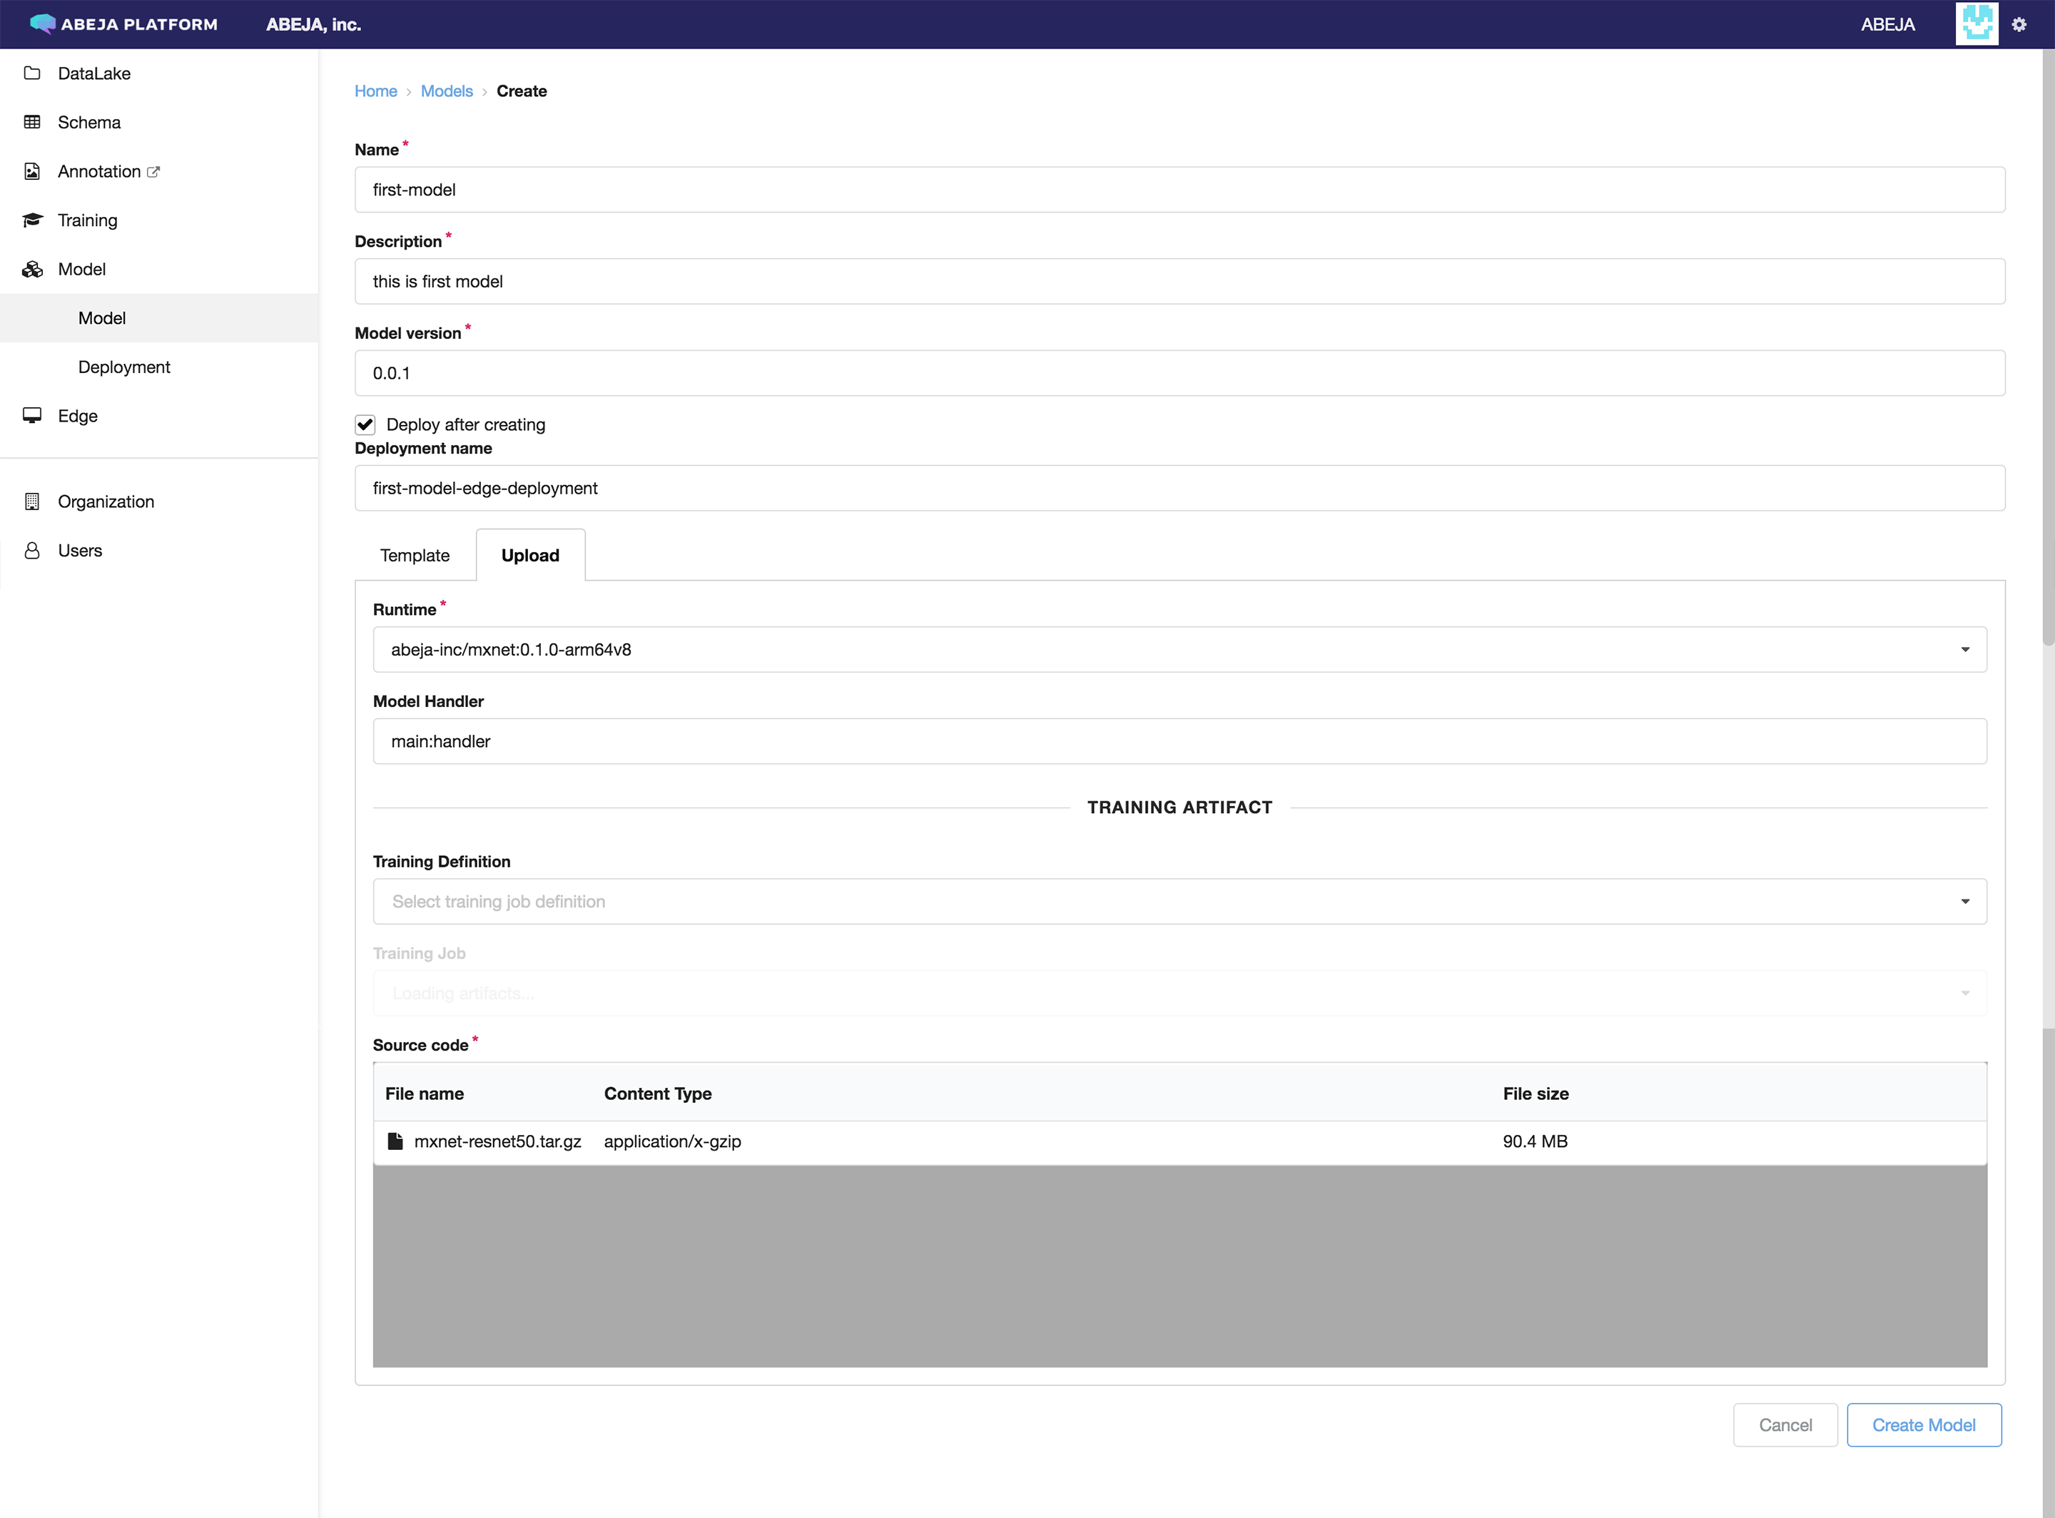The width and height of the screenshot is (2055, 1518).
Task: Select Training in the sidebar
Action: coord(159,220)
